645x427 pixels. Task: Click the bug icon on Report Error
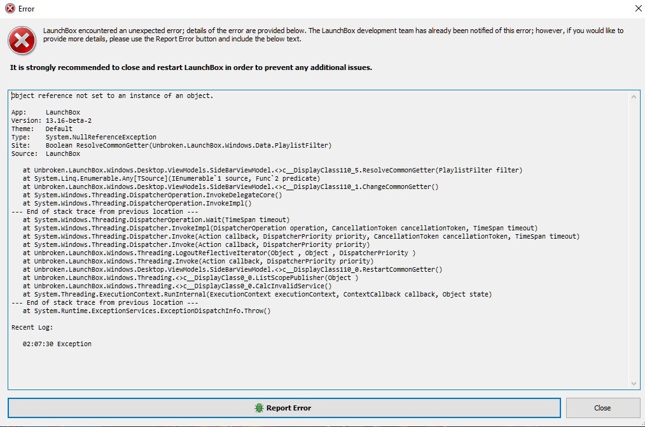pos(259,408)
